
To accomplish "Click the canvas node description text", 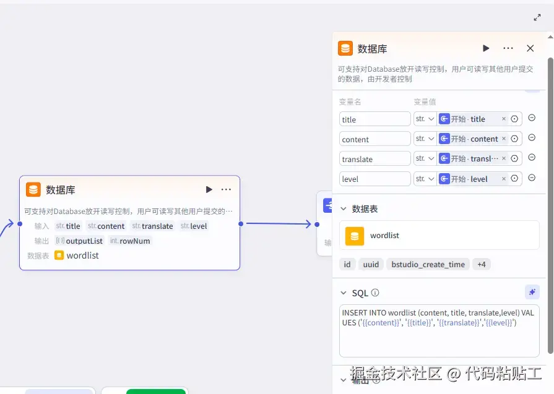I will pyautogui.click(x=128, y=211).
